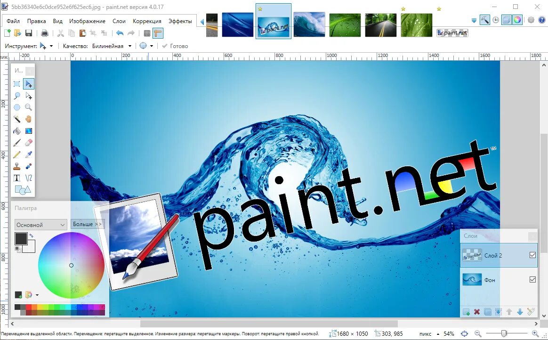
Task: Toggle the History window clock button
Action: pos(496,20)
